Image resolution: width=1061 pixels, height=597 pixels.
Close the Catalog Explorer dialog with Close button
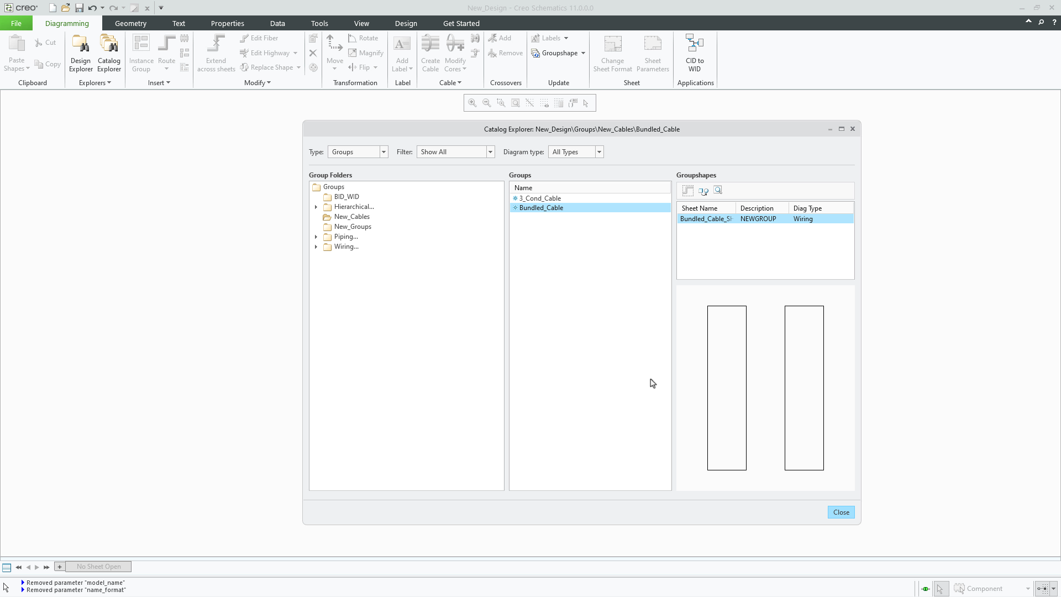tap(841, 512)
